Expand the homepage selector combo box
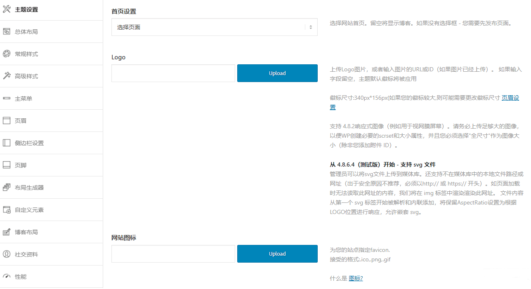Screen dimensions: 531x289 [x=214, y=26]
